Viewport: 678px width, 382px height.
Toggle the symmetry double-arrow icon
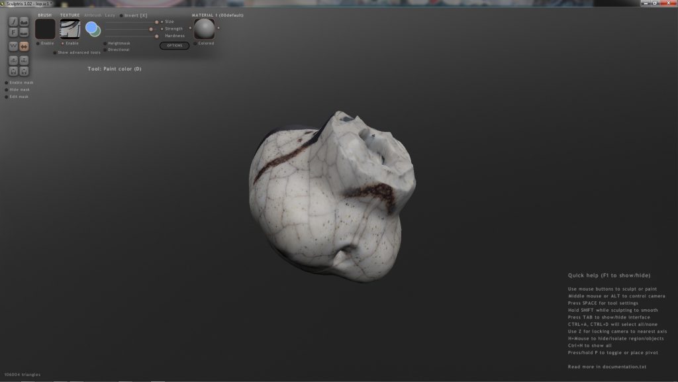pos(24,46)
